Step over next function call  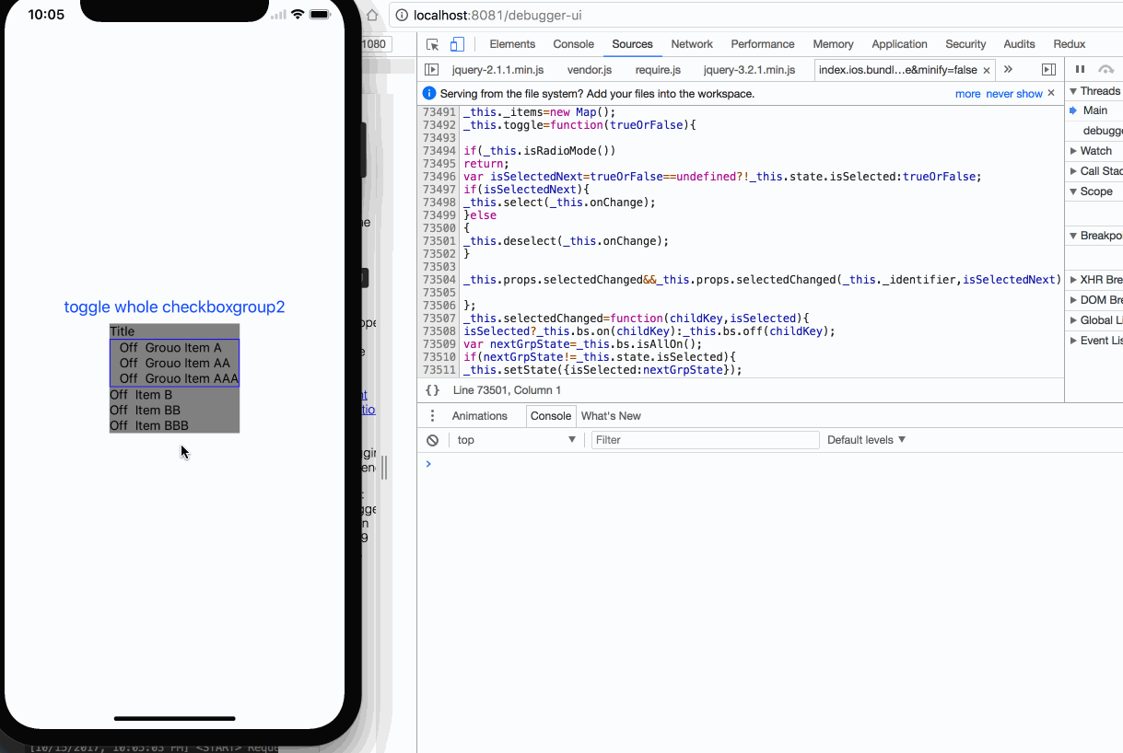point(1106,69)
